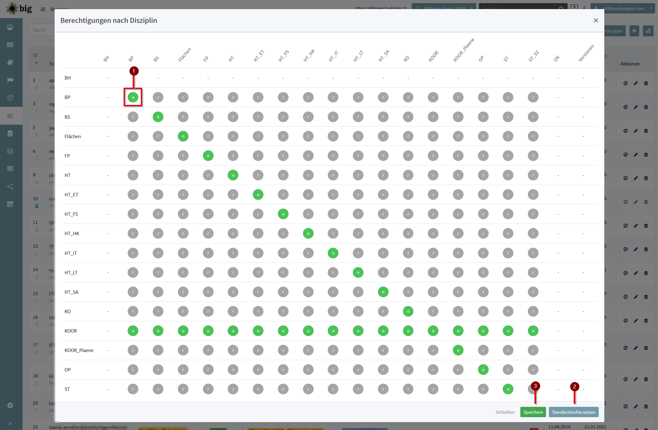Open the tags icon in sidebar
This screenshot has width=658, height=430.
coord(10,98)
